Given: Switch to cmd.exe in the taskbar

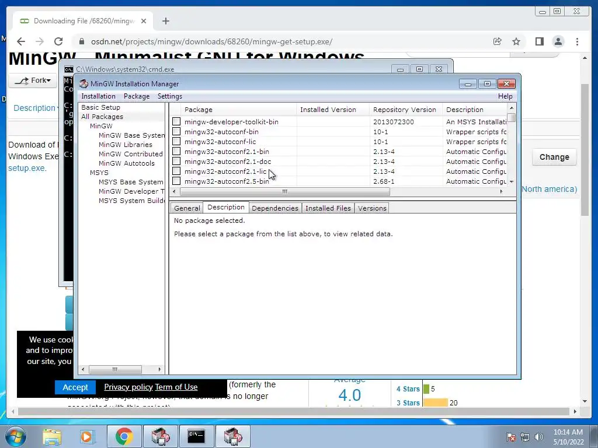Looking at the screenshot, I should (x=196, y=436).
